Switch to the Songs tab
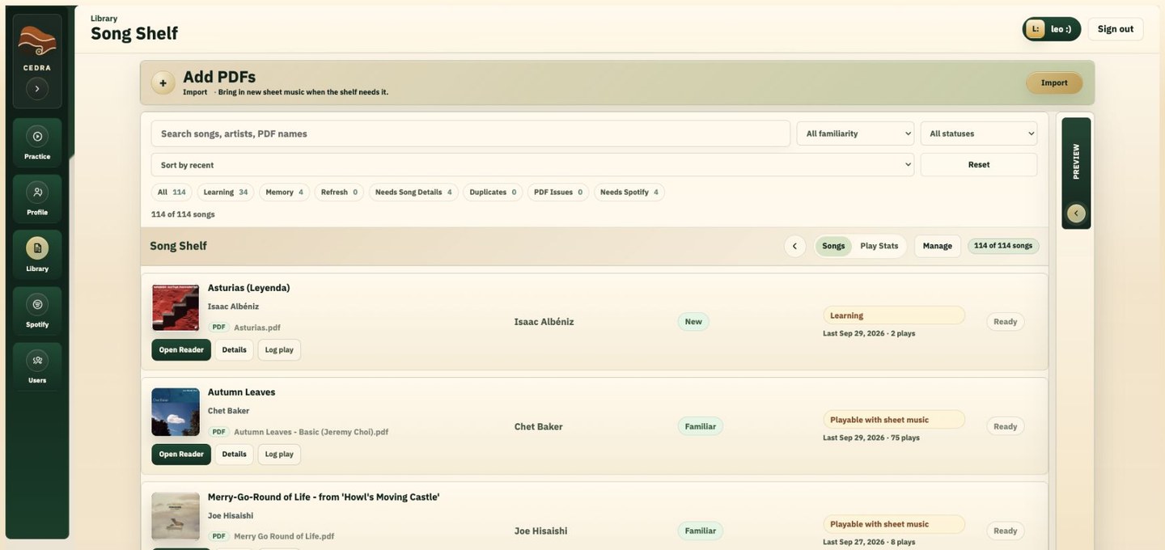The width and height of the screenshot is (1165, 550). [x=833, y=246]
